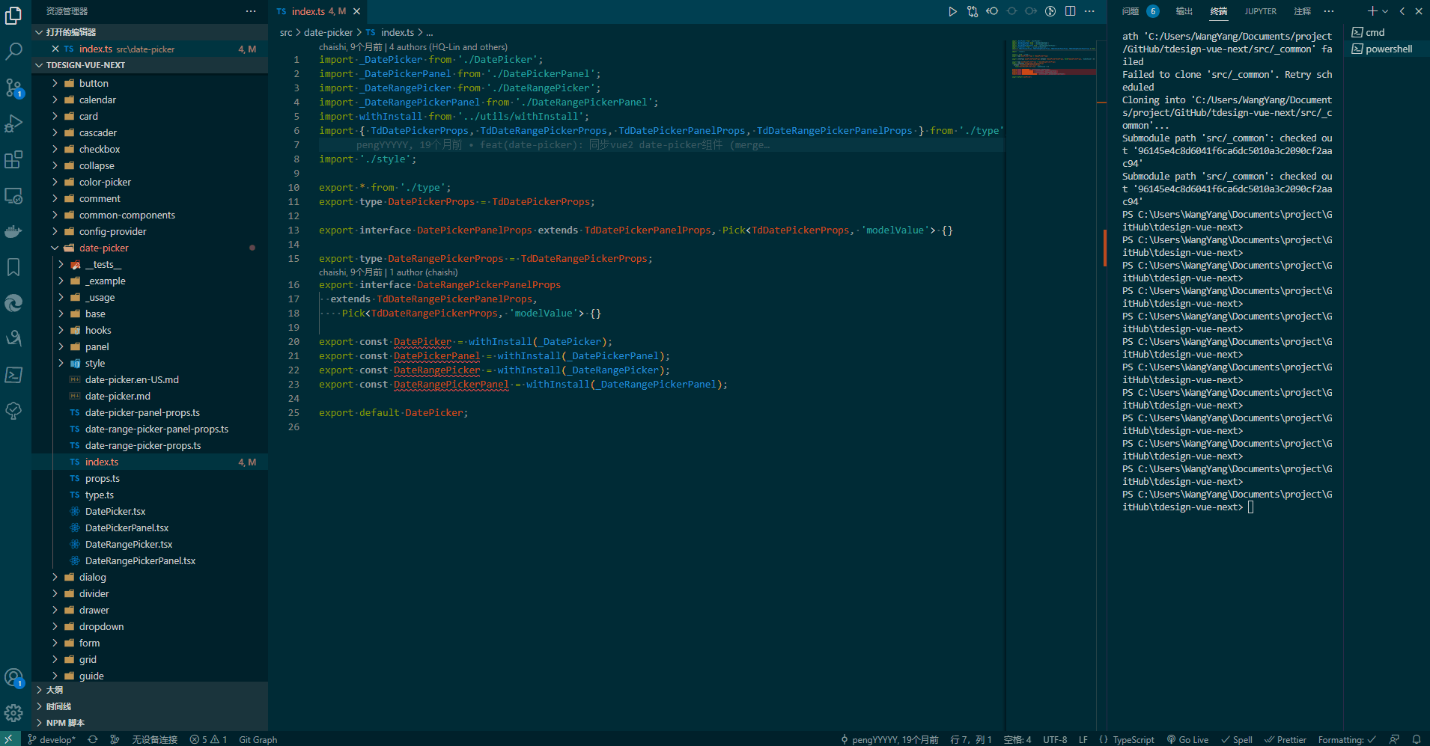Open the Manage settings gear
The height and width of the screenshot is (746, 1430).
click(x=13, y=713)
